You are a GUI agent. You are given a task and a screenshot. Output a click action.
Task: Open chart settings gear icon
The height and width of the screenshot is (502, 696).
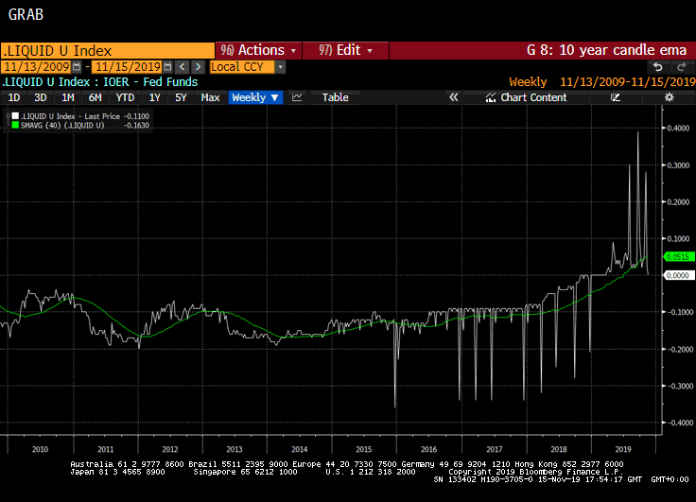point(669,97)
